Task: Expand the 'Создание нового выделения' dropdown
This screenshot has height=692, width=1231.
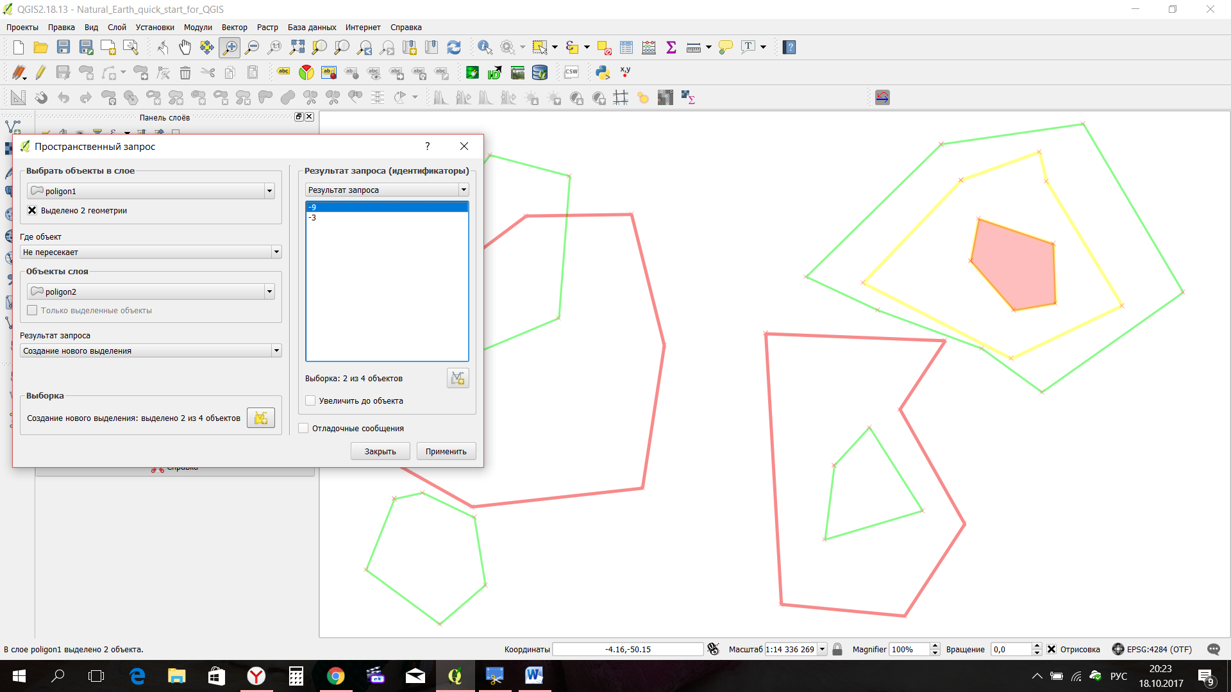Action: (276, 351)
